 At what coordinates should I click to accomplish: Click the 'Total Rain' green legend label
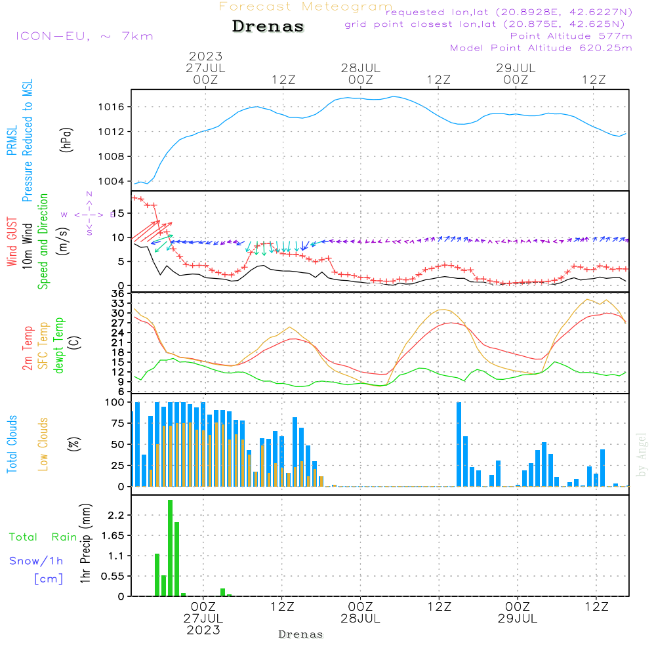pos(43,537)
